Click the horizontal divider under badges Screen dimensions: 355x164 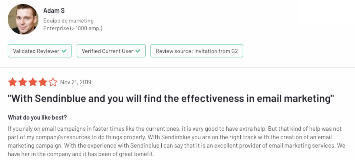click(x=177, y=67)
